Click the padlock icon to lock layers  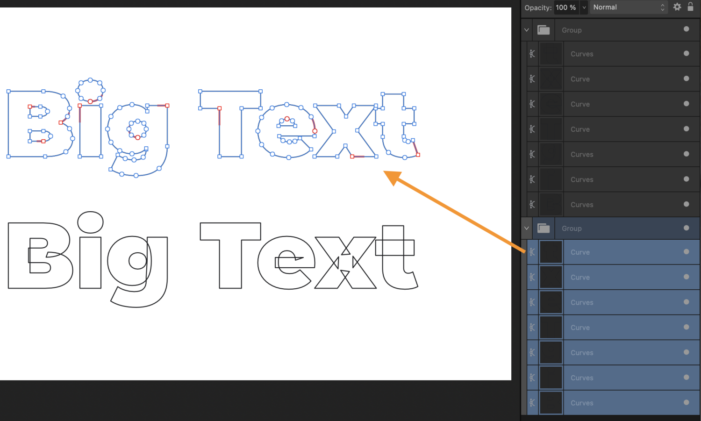(x=691, y=7)
